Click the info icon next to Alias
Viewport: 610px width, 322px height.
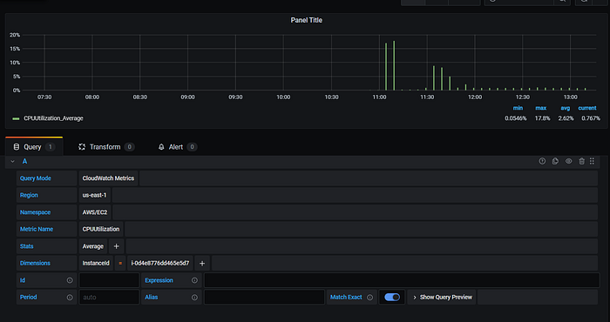[x=194, y=297]
